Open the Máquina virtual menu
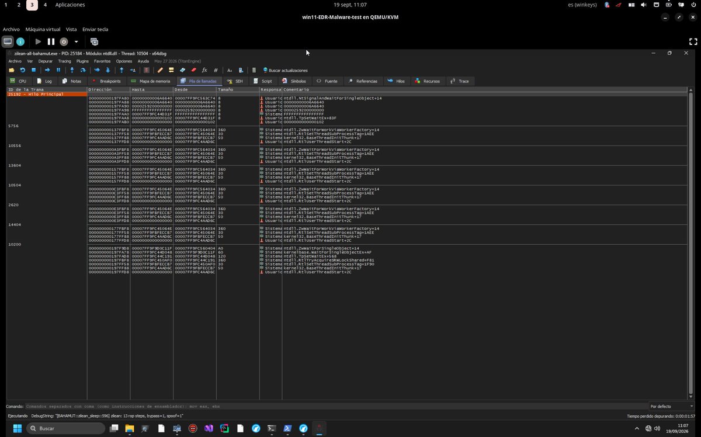 coord(43,29)
